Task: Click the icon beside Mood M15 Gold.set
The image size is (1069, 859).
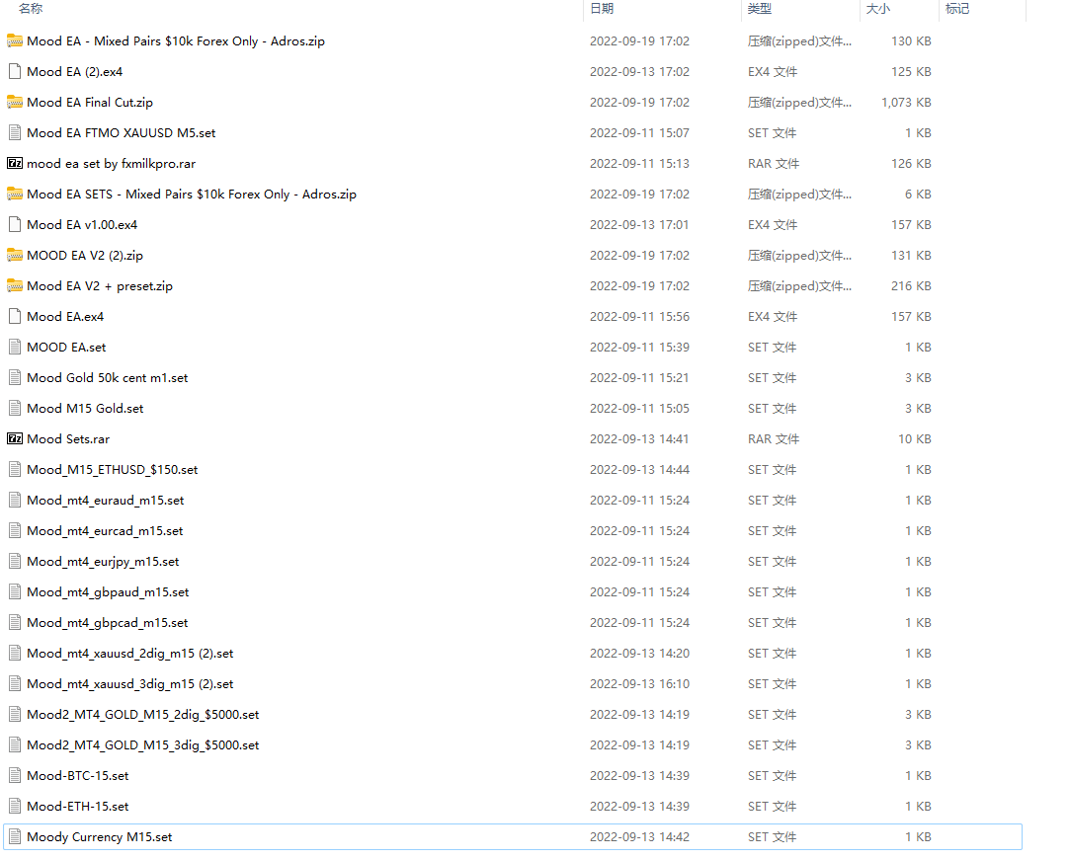Action: tap(15, 409)
